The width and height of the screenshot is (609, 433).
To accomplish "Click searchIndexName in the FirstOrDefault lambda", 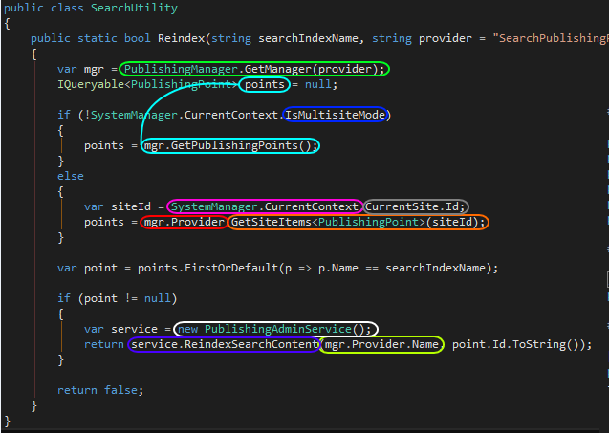I will [x=435, y=268].
